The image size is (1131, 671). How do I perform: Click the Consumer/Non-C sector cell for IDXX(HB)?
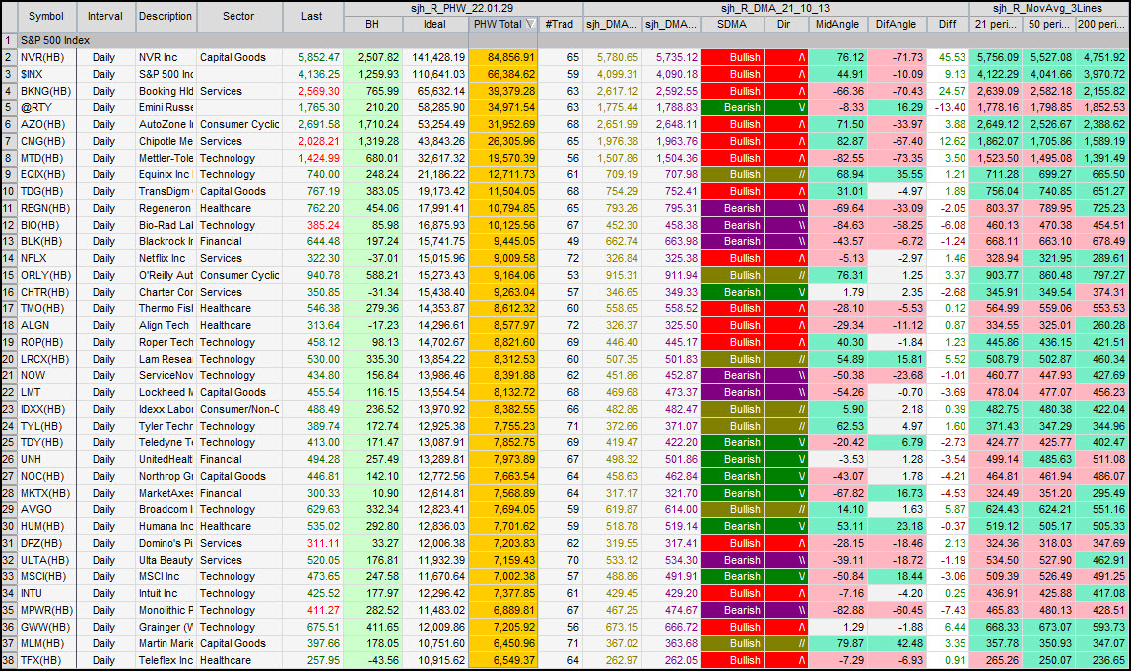point(238,409)
